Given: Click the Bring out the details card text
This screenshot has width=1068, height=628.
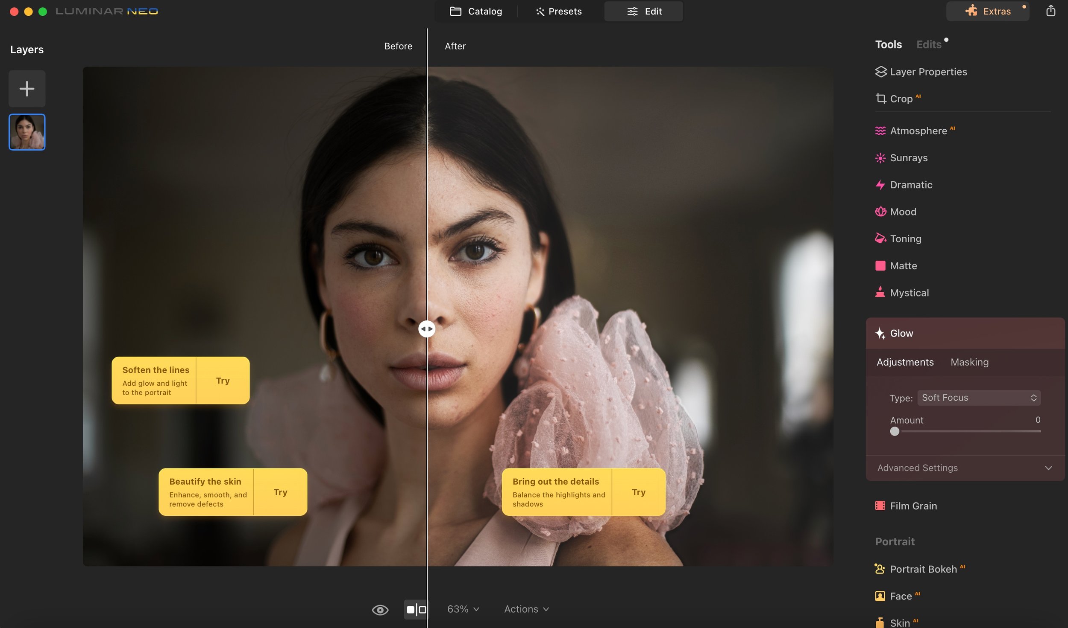Looking at the screenshot, I should click(x=558, y=492).
